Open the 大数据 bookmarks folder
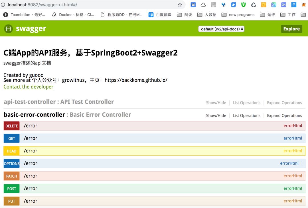This screenshot has width=308, height=208. click(x=207, y=15)
